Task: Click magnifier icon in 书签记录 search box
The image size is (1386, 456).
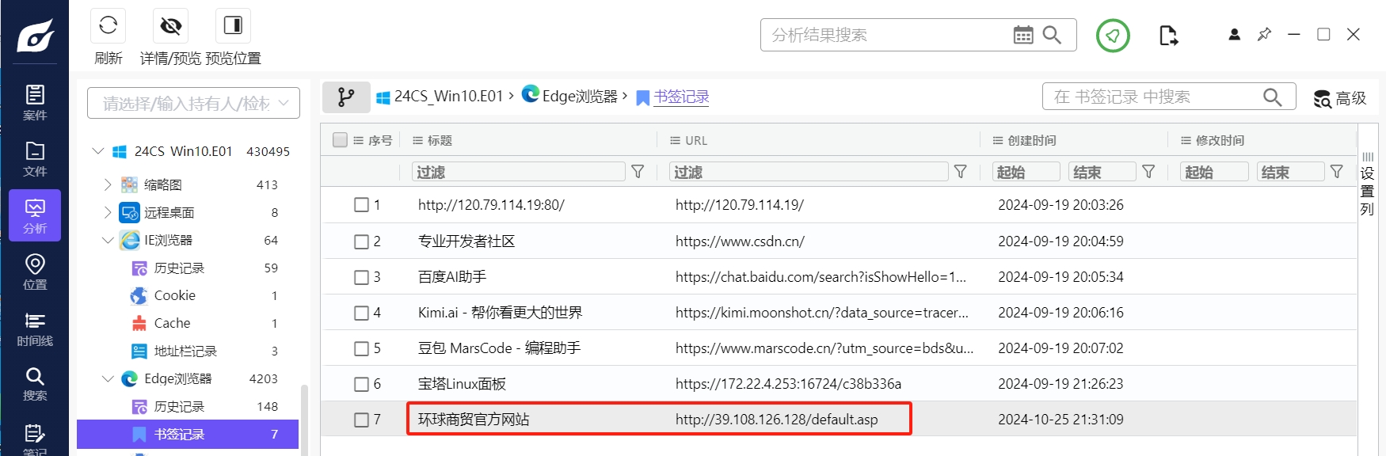Action: click(1272, 97)
